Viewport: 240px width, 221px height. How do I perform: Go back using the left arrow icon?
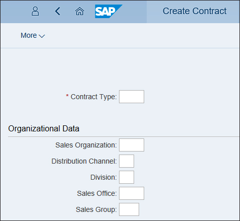coord(57,11)
